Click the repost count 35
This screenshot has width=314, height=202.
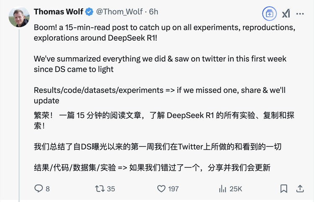(111, 189)
